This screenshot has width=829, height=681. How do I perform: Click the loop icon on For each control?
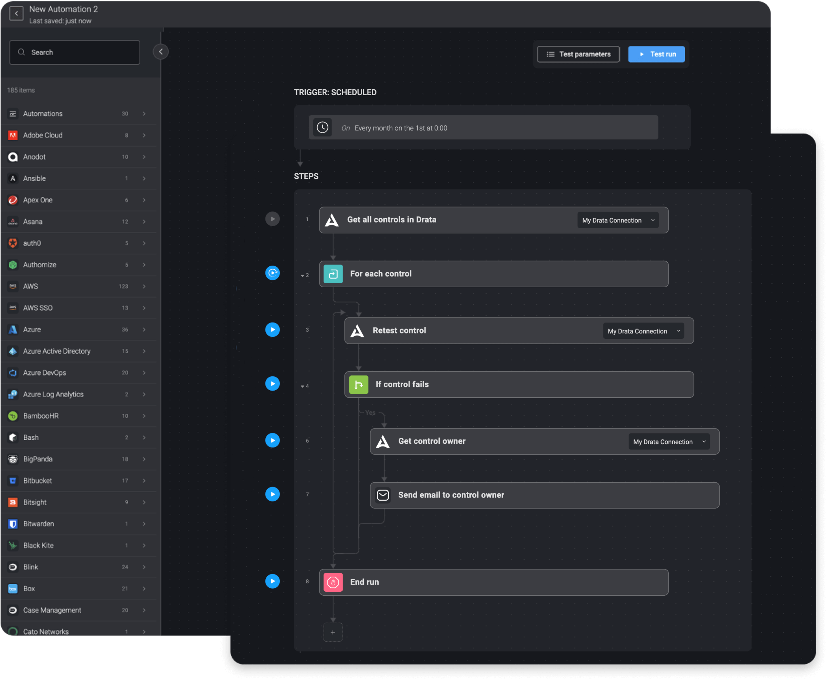[x=333, y=274]
